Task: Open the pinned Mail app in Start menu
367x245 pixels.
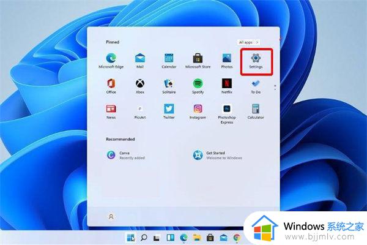Action: [x=140, y=61]
